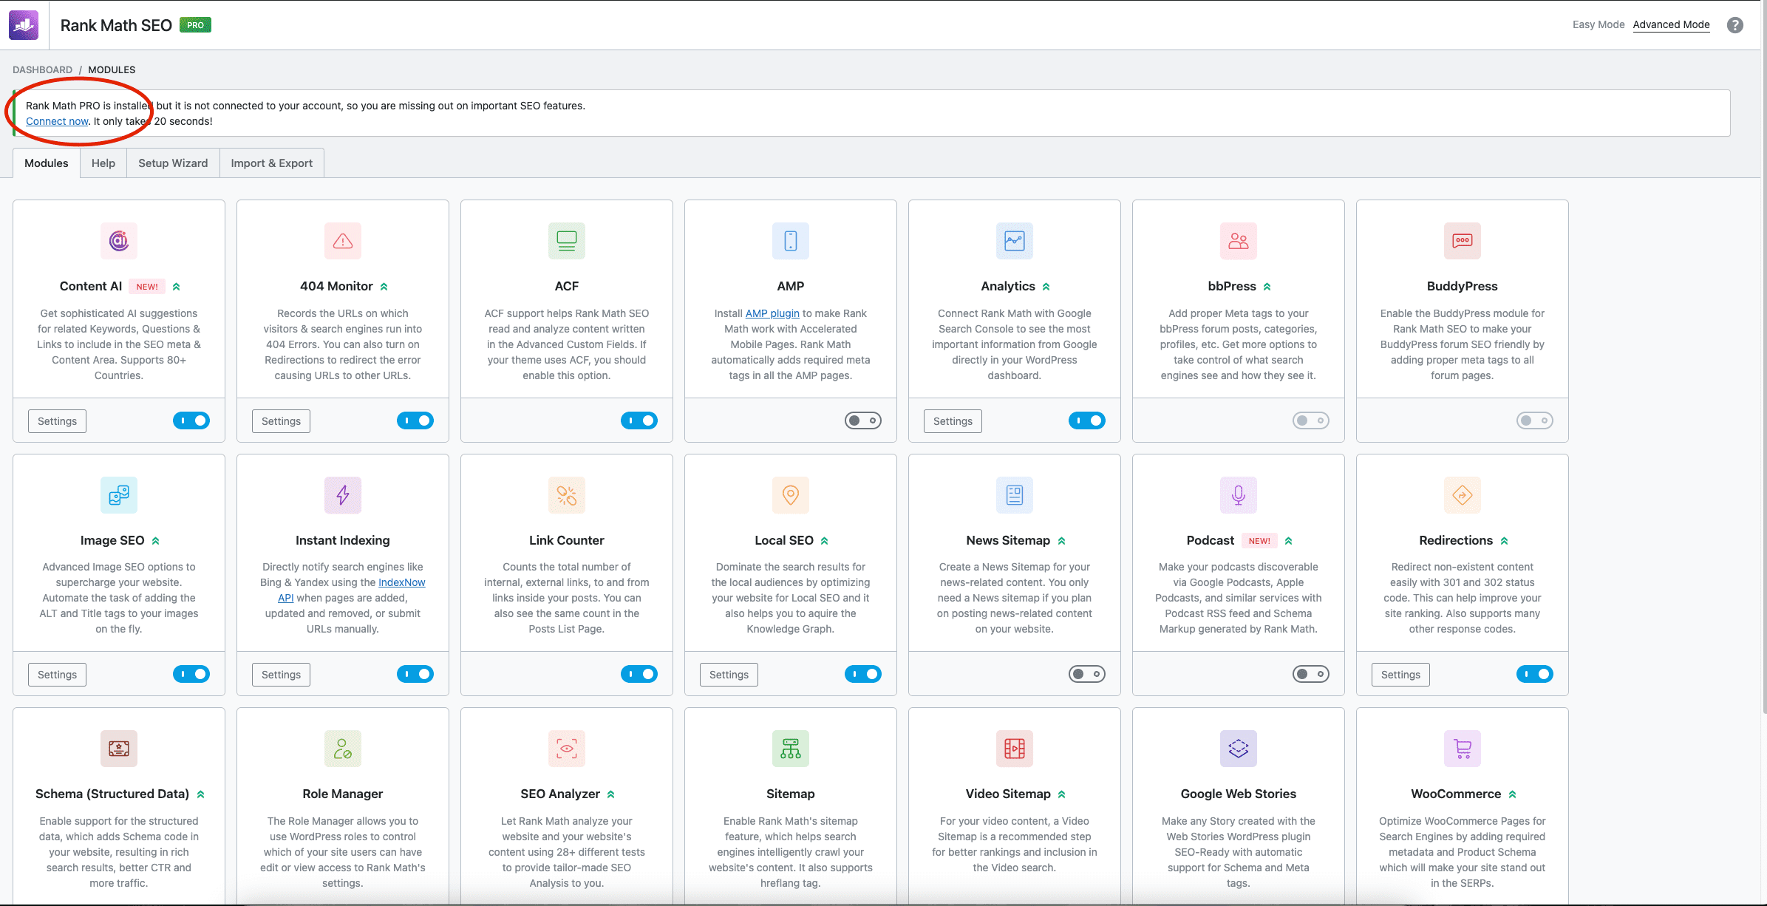This screenshot has height=906, width=1767.
Task: Click the 404 Monitor warning icon
Action: (342, 241)
